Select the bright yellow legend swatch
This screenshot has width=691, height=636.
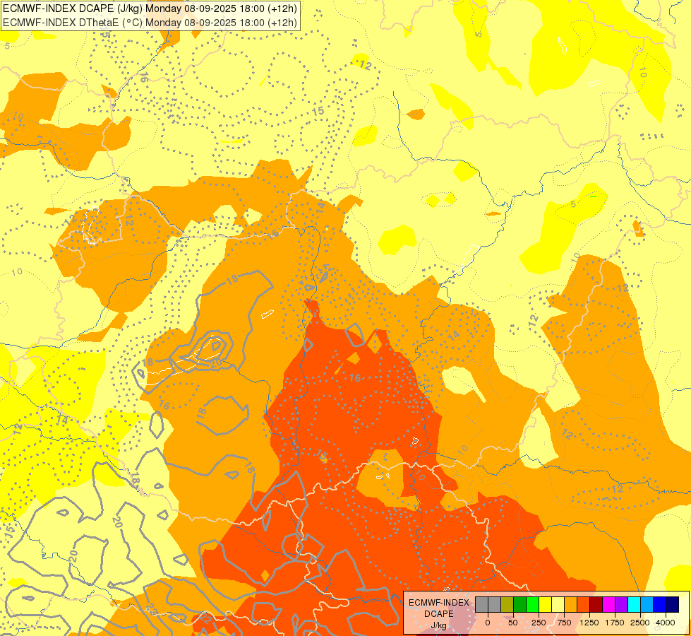pyautogui.click(x=546, y=605)
